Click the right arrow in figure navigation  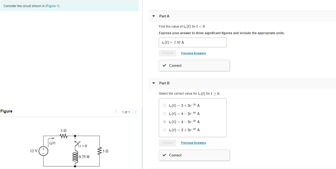135,112
